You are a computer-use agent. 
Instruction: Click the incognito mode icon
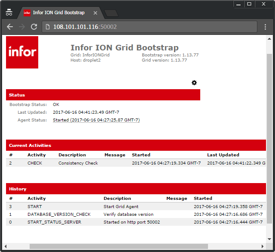coord(9,12)
